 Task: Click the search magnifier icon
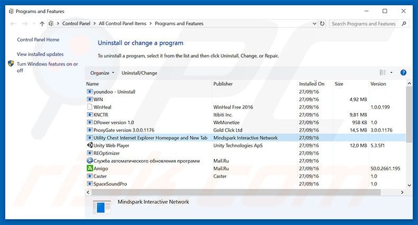[x=404, y=23]
